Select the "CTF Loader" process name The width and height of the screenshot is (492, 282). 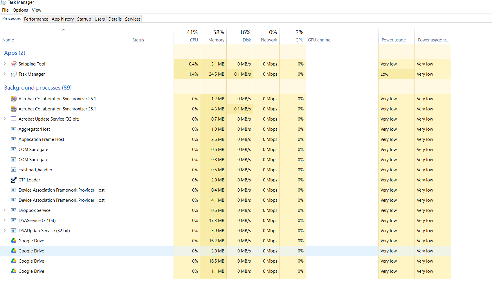29,180
